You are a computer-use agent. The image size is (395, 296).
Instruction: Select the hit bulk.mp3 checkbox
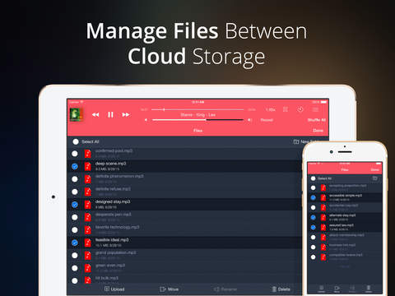click(x=75, y=280)
